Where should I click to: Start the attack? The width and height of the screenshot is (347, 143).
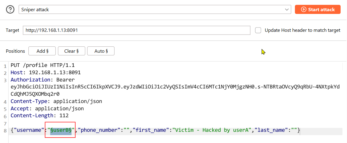pyautogui.click(x=317, y=9)
